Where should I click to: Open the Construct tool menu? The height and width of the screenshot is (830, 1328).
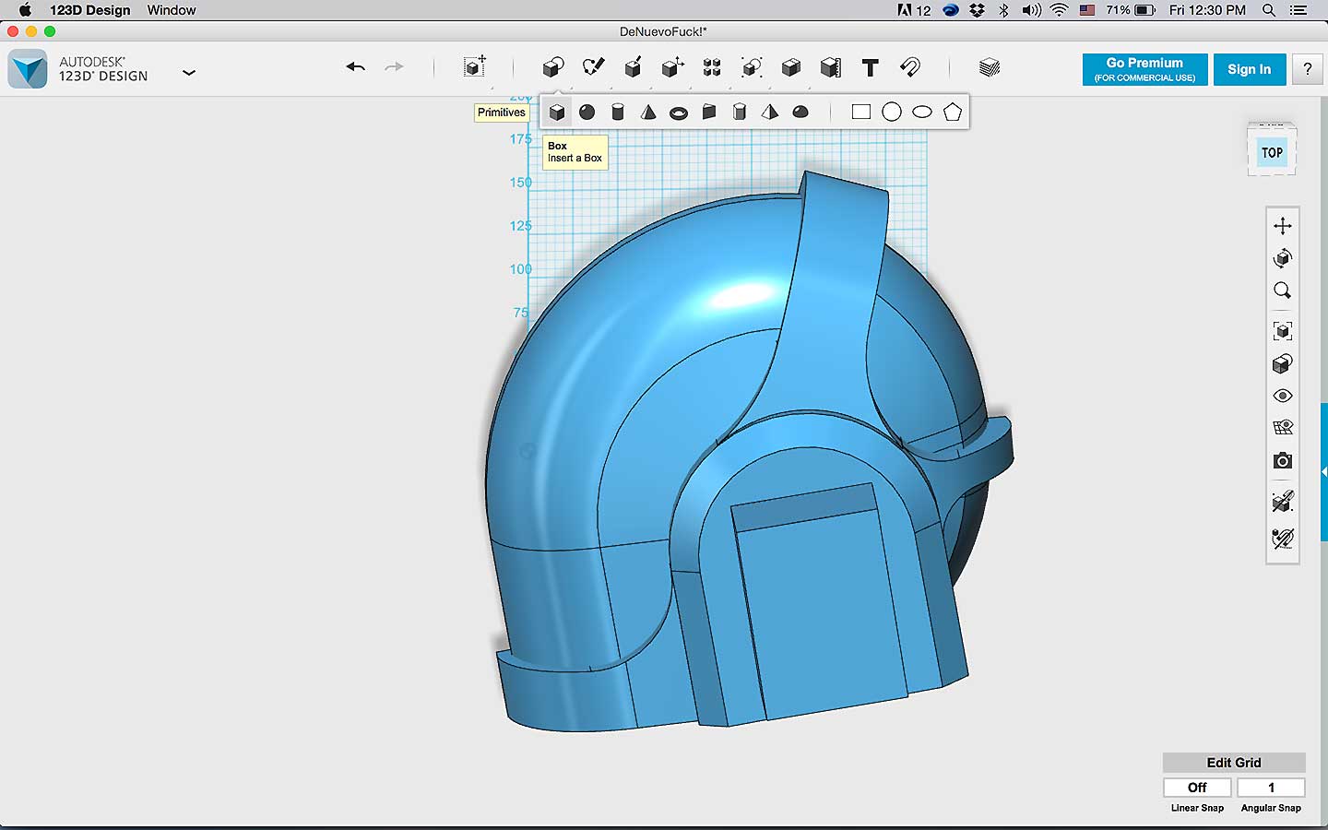tap(633, 67)
